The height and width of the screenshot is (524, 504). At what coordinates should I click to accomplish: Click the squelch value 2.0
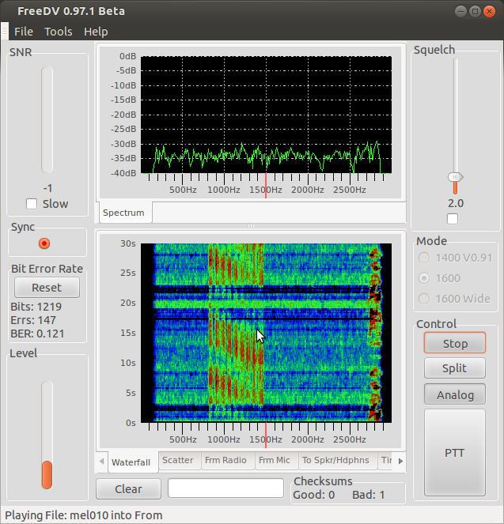pos(456,203)
